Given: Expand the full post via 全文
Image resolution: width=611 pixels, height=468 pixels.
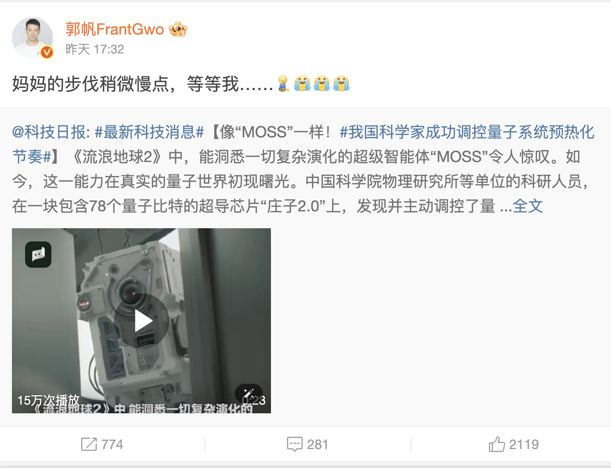Looking at the screenshot, I should tap(528, 206).
